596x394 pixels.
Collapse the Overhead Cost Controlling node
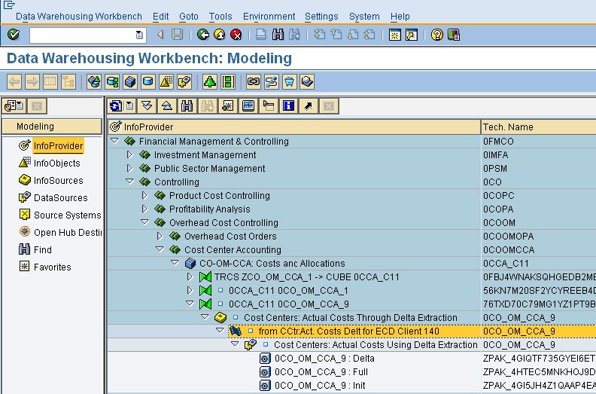click(x=144, y=222)
